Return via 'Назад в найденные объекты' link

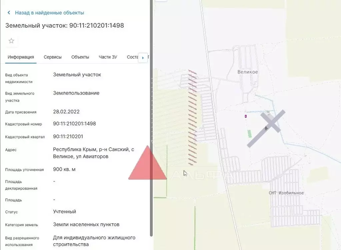point(49,13)
